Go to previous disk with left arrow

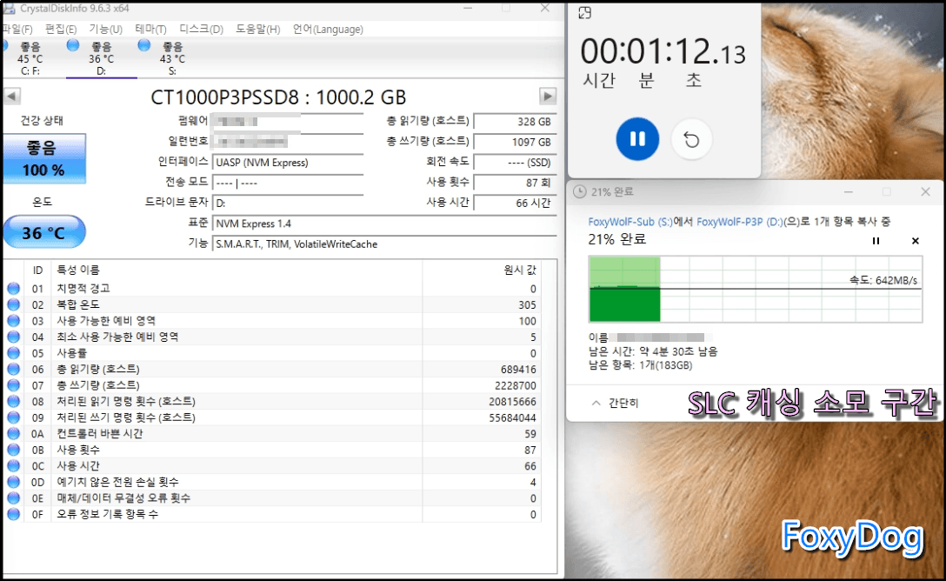tap(12, 96)
